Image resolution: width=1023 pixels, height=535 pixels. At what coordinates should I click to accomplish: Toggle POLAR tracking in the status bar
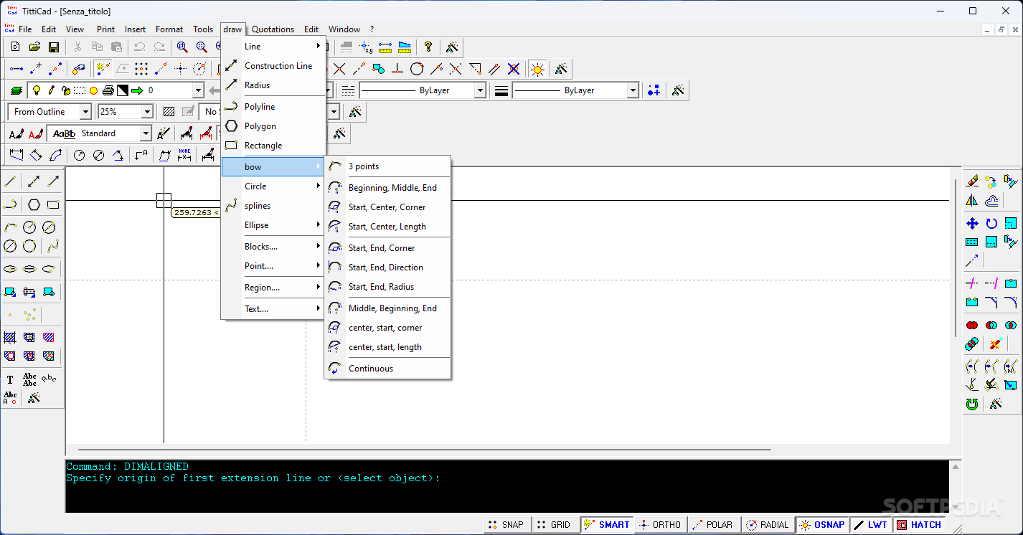(713, 525)
